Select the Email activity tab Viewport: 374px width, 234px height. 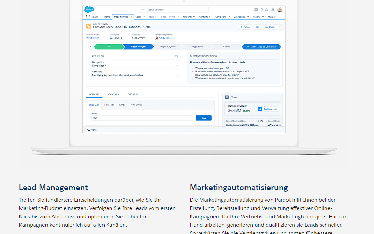pyautogui.click(x=122, y=105)
